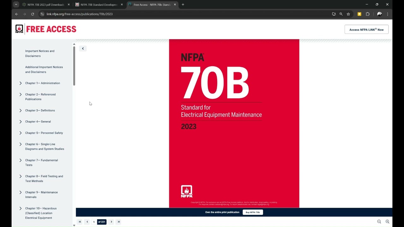The height and width of the screenshot is (227, 404).
Task: Expand Chapter 9 Maintenance Intervals
Action: click(x=21, y=192)
